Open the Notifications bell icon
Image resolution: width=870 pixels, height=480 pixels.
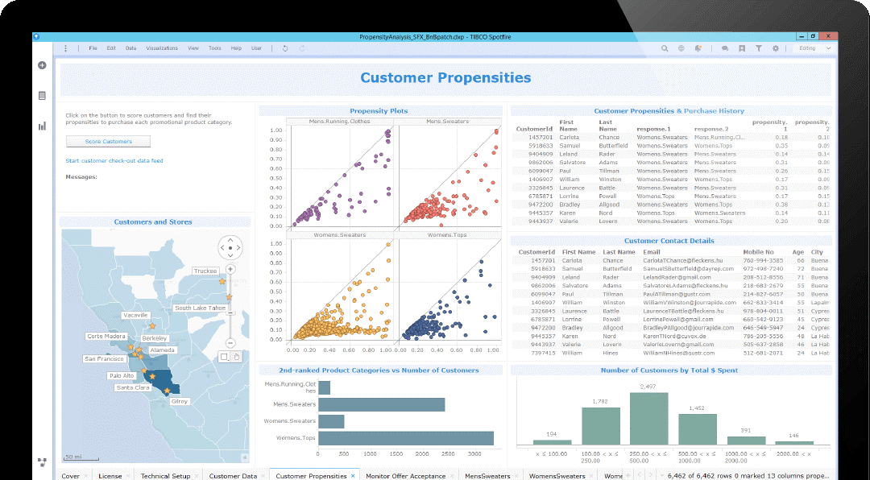point(698,48)
